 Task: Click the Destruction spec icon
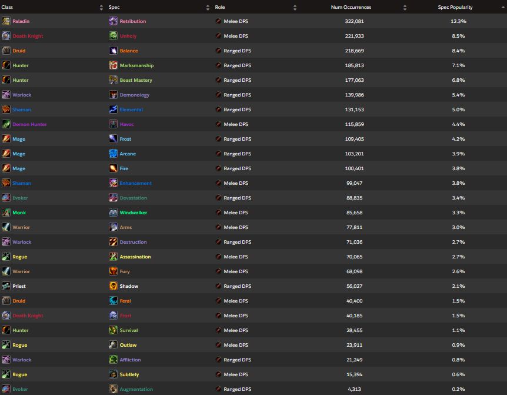tap(113, 242)
